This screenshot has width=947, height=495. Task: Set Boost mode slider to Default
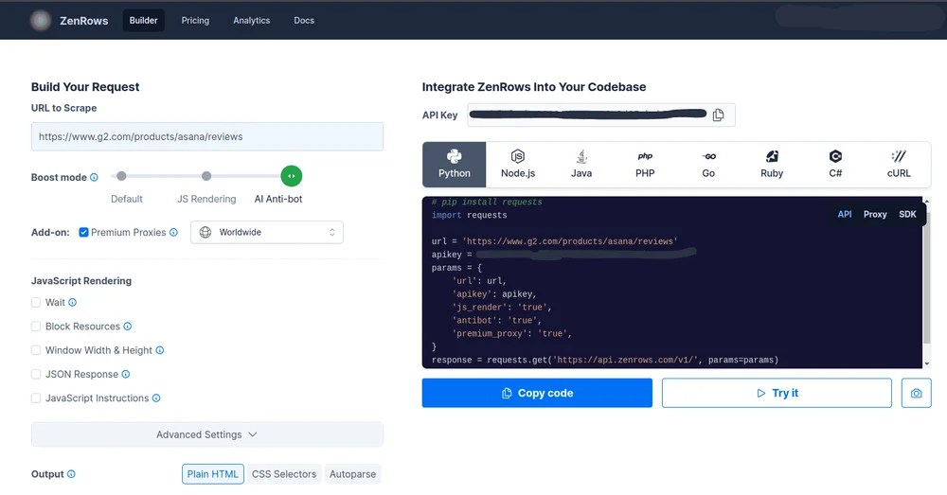click(x=121, y=176)
